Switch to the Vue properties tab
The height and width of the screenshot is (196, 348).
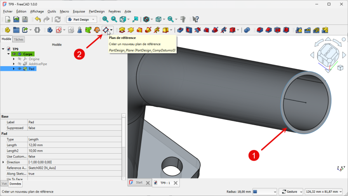[4, 184]
